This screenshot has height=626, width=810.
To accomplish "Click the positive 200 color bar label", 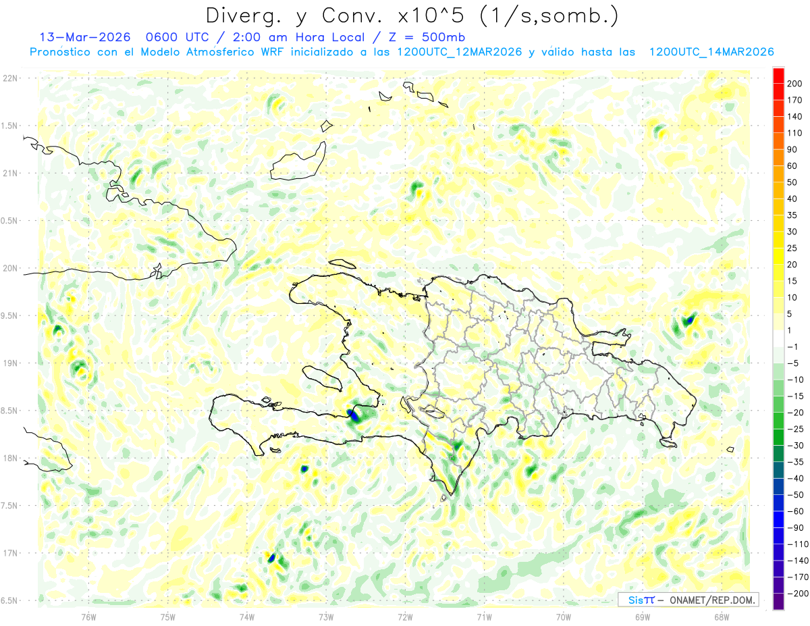I will (796, 84).
